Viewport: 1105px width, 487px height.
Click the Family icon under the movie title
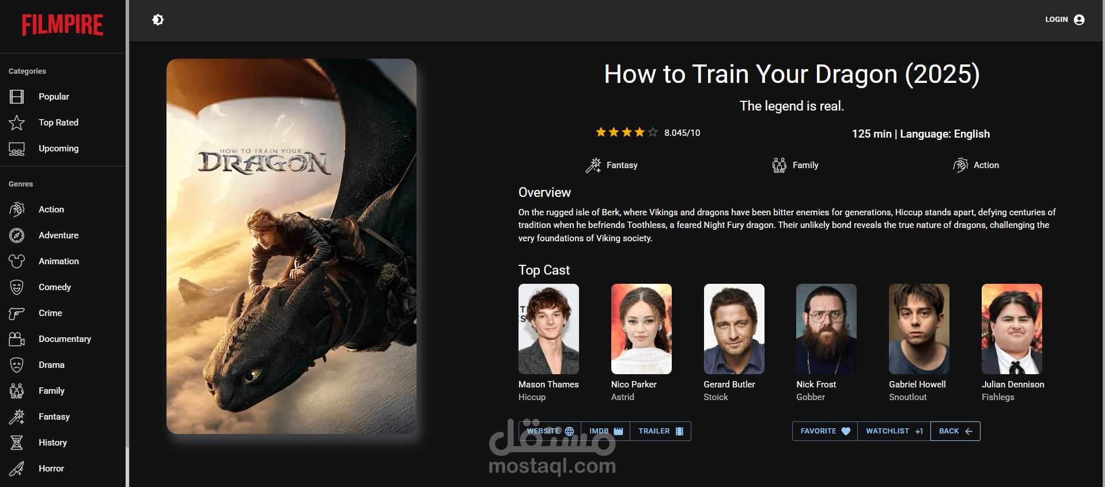(779, 165)
